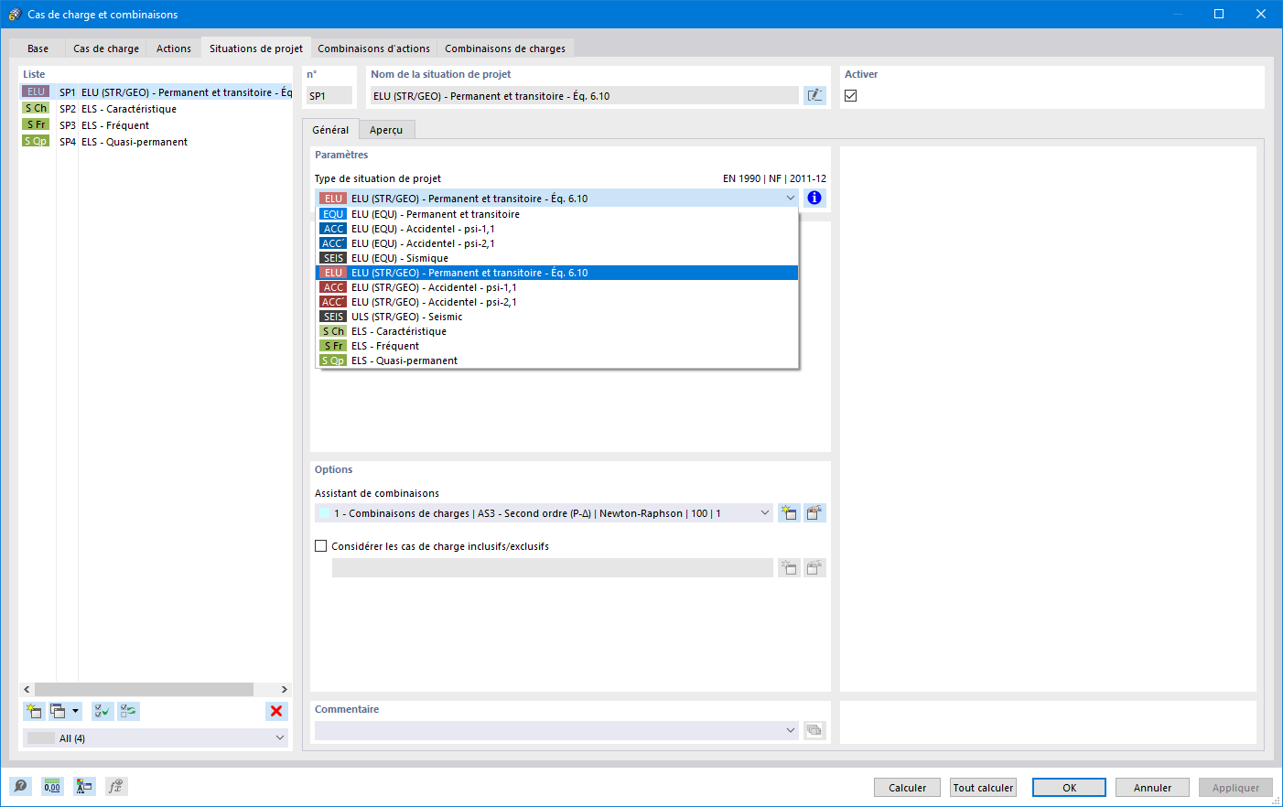Screen dimensions: 1283x807
Task: Switch to the Cas de charge tab
Action: [106, 48]
